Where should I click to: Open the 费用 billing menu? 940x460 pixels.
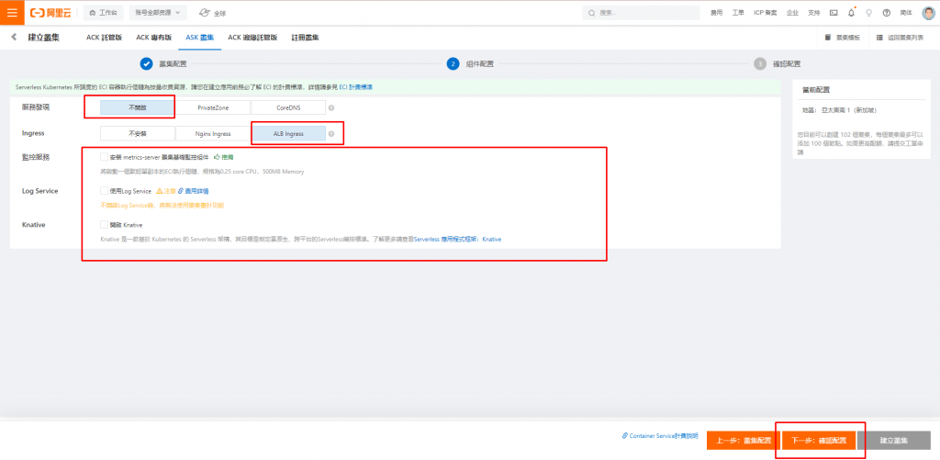[x=716, y=13]
